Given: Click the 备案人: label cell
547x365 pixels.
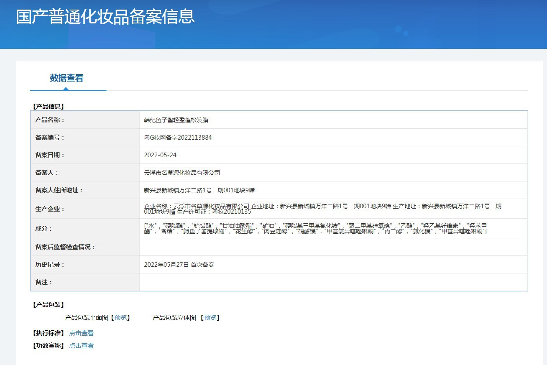Looking at the screenshot, I should pyautogui.click(x=85, y=173).
